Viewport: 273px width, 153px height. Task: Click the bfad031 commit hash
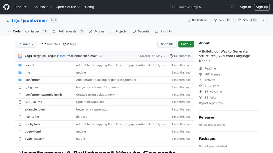pos(145,56)
